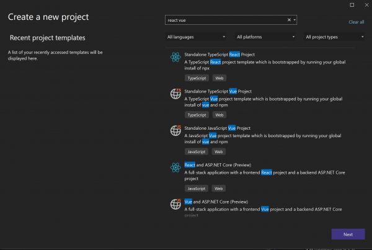The width and height of the screenshot is (372, 250).
Task: Click JavaScript tag under React and ASP.NET Core
Action: pos(196,189)
